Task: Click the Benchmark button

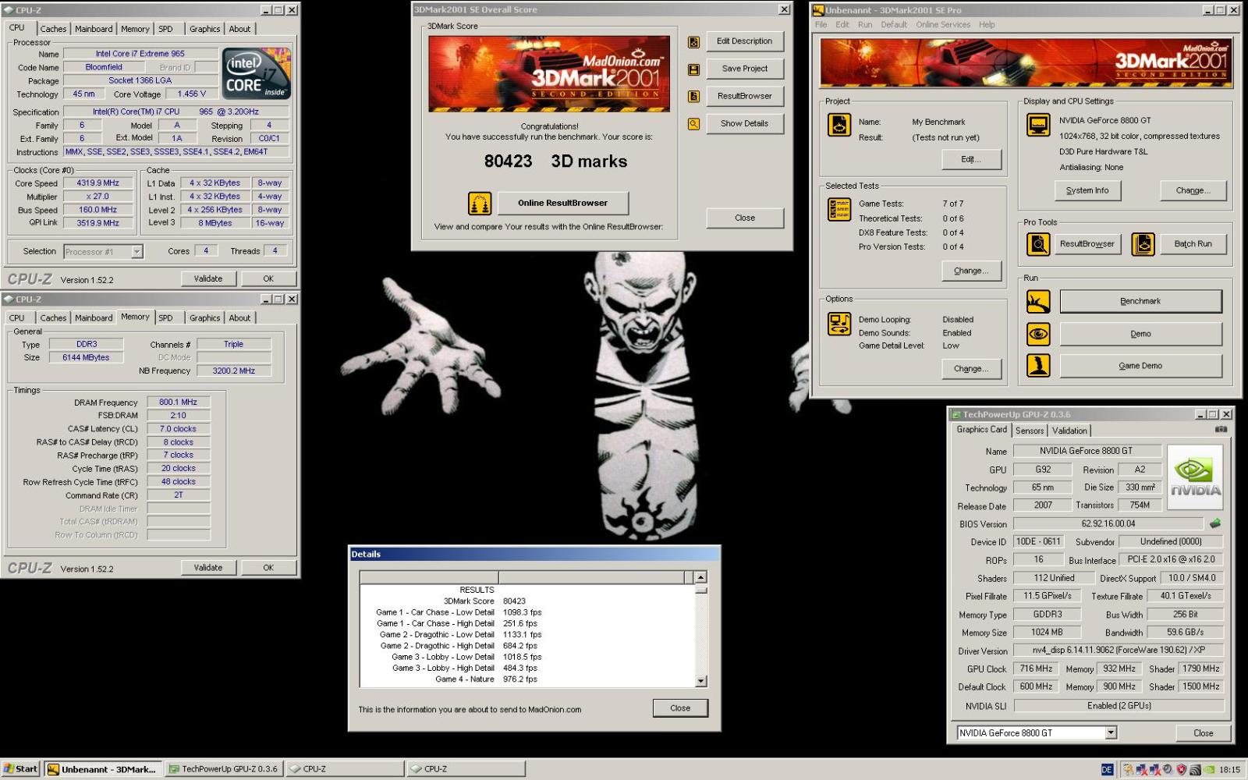Action: 1140,301
